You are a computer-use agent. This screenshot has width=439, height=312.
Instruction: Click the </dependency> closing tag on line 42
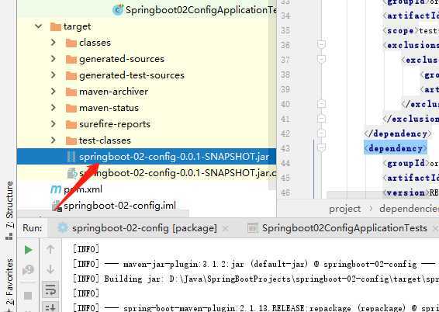[x=399, y=133]
